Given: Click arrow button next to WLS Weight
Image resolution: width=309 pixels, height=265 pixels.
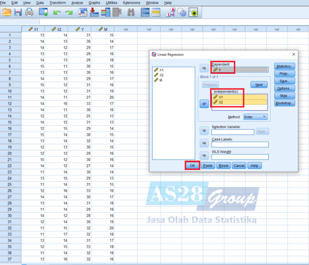Looking at the screenshot, I should [204, 156].
